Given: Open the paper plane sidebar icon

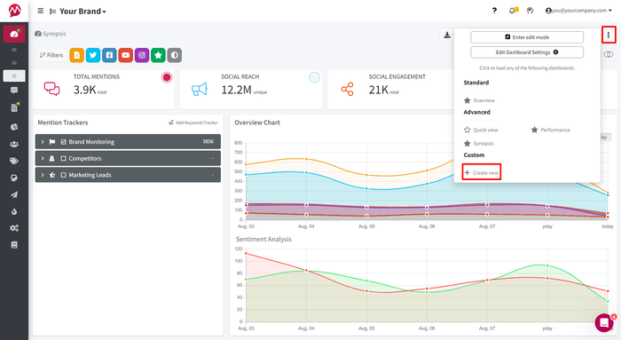Looking at the screenshot, I should pos(14,194).
